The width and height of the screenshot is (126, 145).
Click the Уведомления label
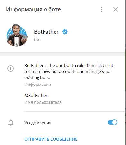click(38, 123)
